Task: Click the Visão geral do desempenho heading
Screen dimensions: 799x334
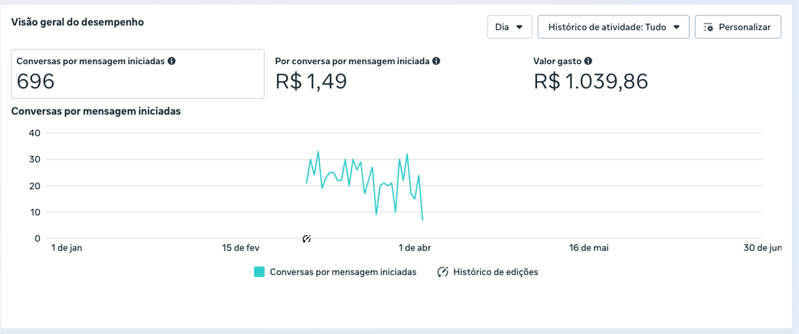Action: click(77, 23)
